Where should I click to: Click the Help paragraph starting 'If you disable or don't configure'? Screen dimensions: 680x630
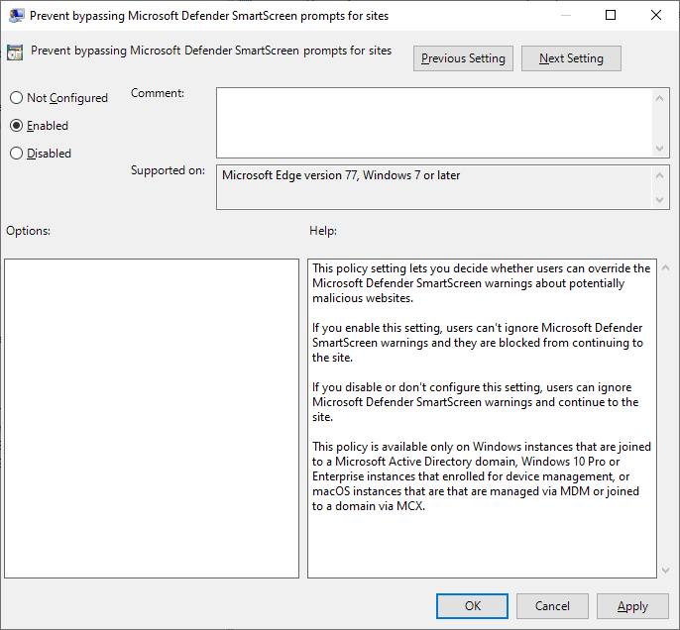pos(476,402)
